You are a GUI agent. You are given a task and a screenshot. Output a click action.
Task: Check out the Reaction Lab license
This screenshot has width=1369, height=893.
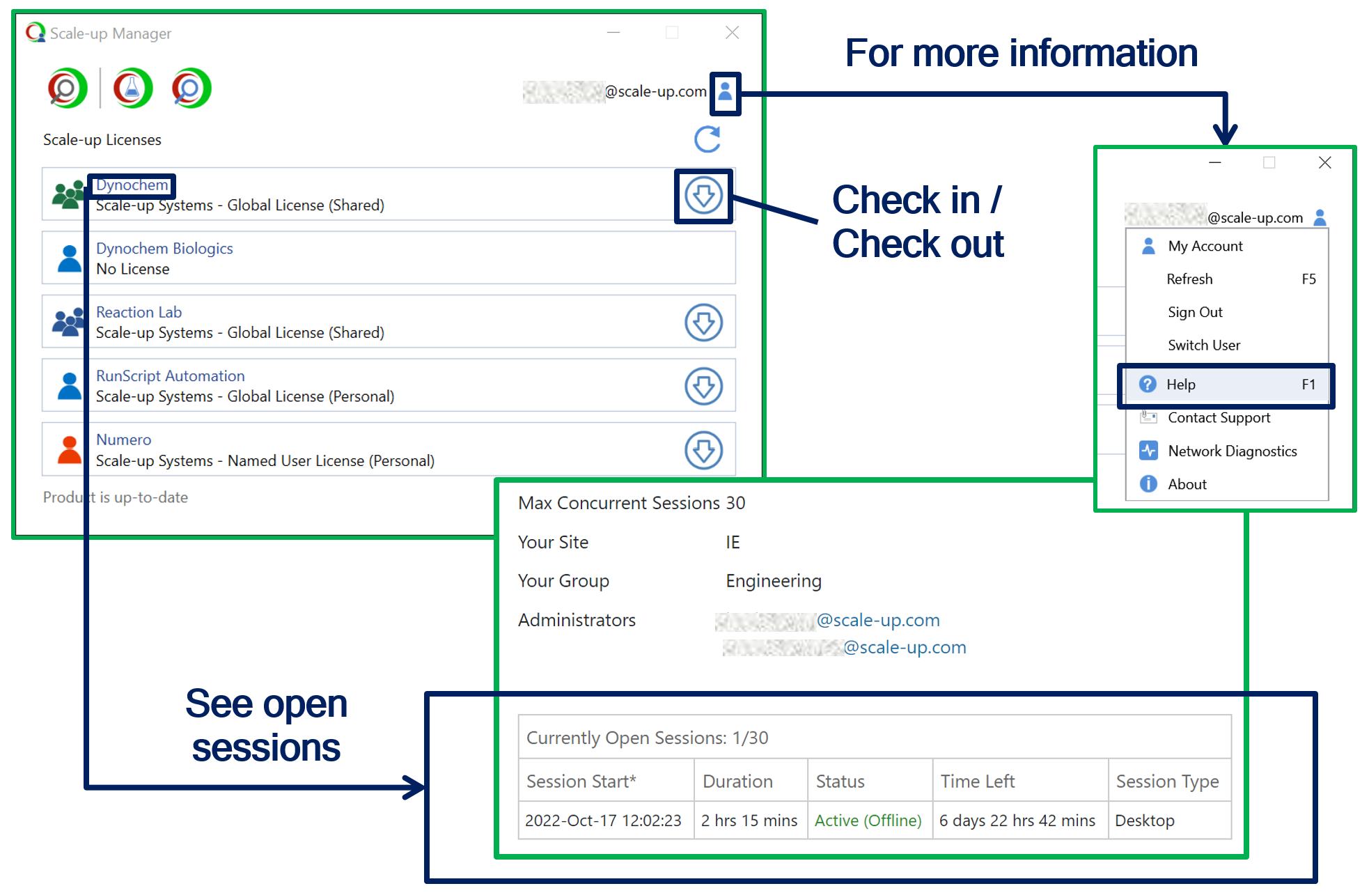pos(703,323)
